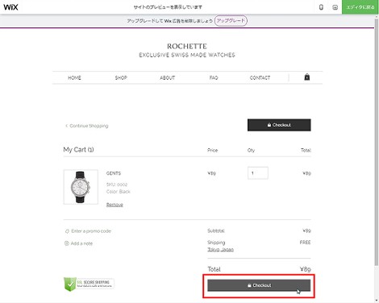Viewport: 379px width, 303px height.
Task: Switch to mobile preview icon
Action: [321, 7]
